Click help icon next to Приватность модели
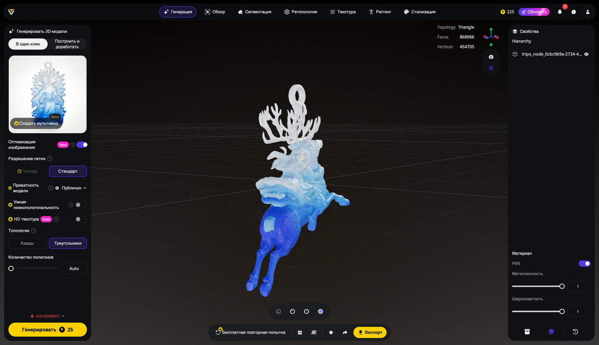This screenshot has height=345, width=599. click(x=51, y=188)
